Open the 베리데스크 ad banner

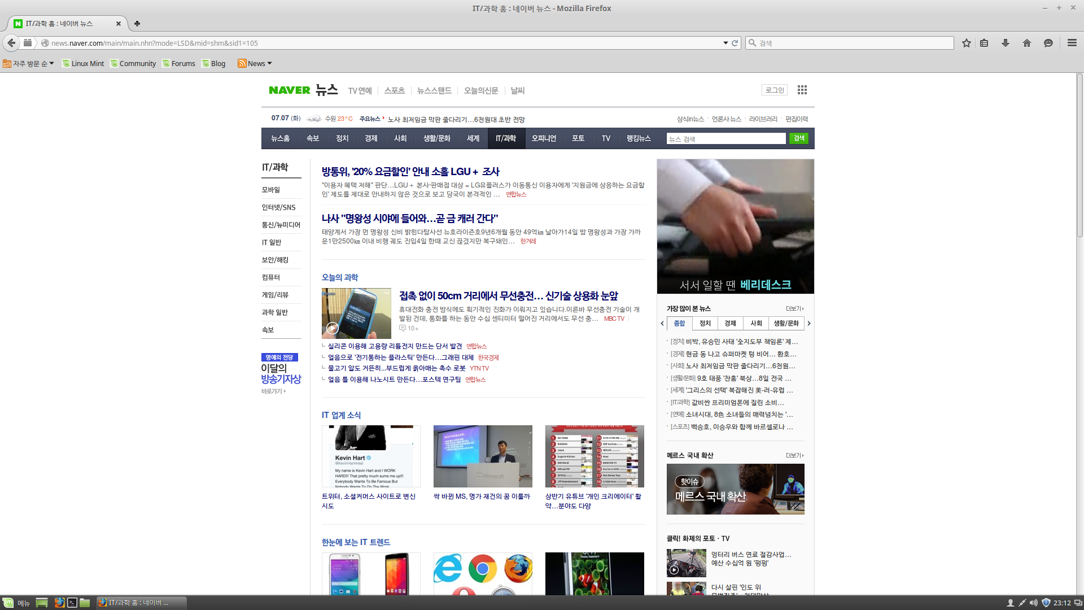click(736, 226)
